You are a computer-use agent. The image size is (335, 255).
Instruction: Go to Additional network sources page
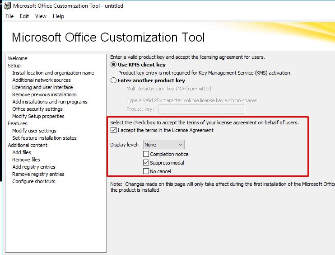41,80
